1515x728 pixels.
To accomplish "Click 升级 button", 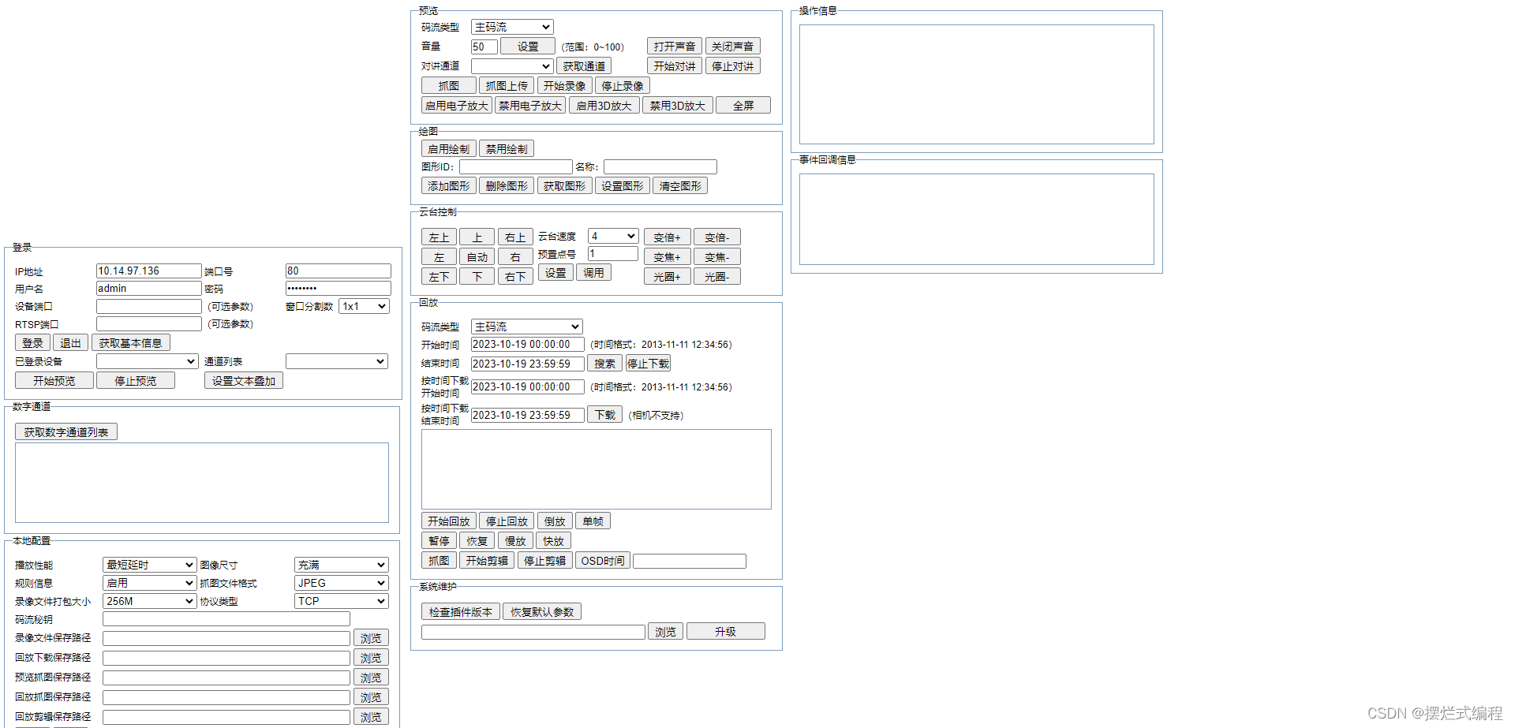I will tap(726, 632).
